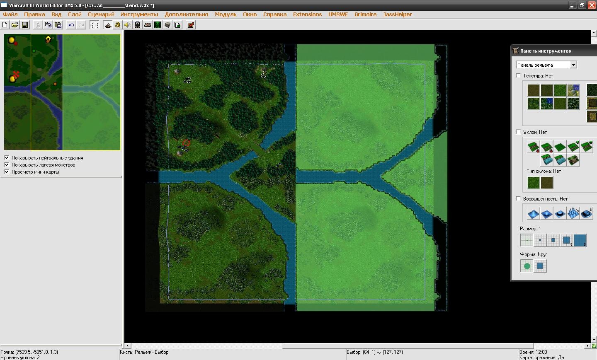The image size is (597, 360).
Task: Open the Import Manager toolbar icon
Action: click(x=177, y=25)
